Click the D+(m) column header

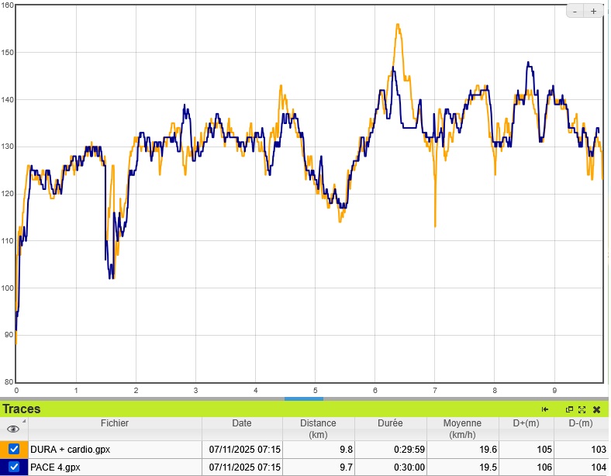[526, 423]
